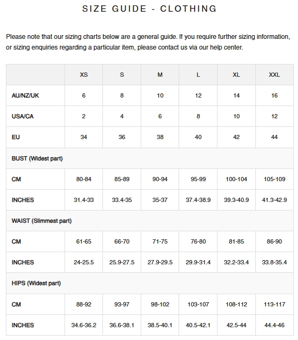Click AU/NZ/UK size 14 cell
298x340 pixels.
click(236, 95)
